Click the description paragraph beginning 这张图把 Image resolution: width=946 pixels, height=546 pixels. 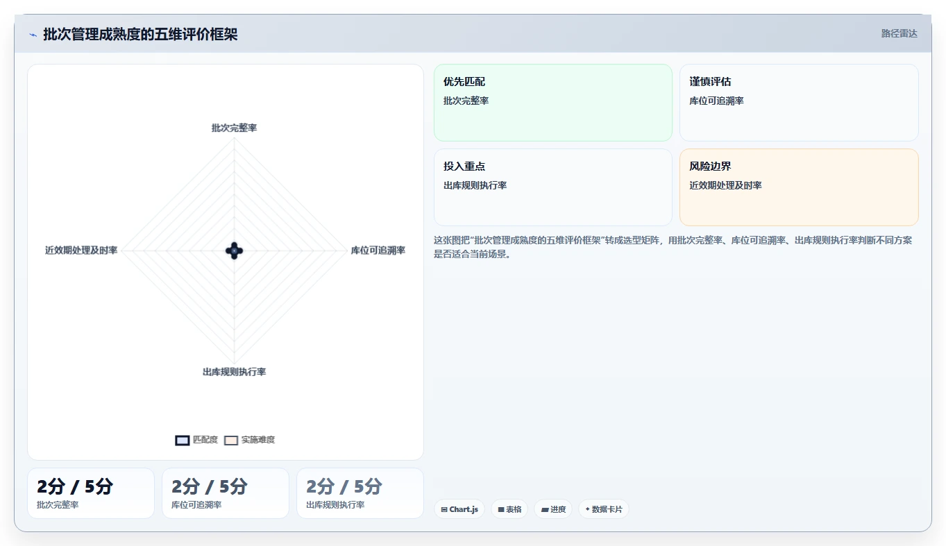(x=673, y=247)
